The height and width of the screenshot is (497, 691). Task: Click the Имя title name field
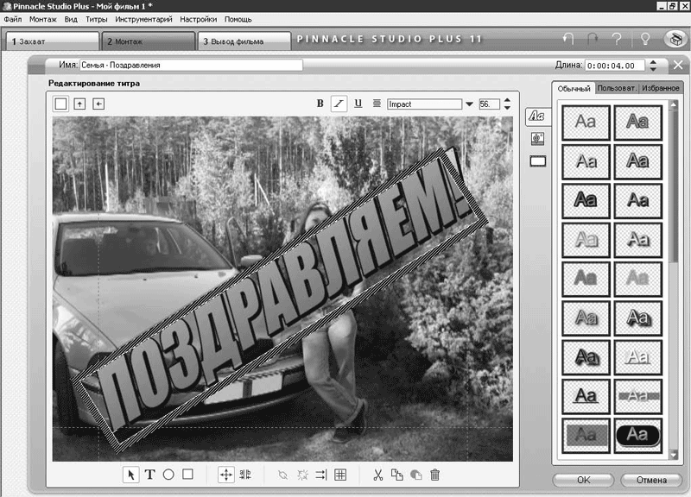[x=191, y=65]
